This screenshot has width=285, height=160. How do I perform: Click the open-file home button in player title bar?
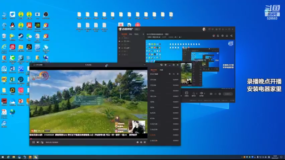[x=38, y=65]
